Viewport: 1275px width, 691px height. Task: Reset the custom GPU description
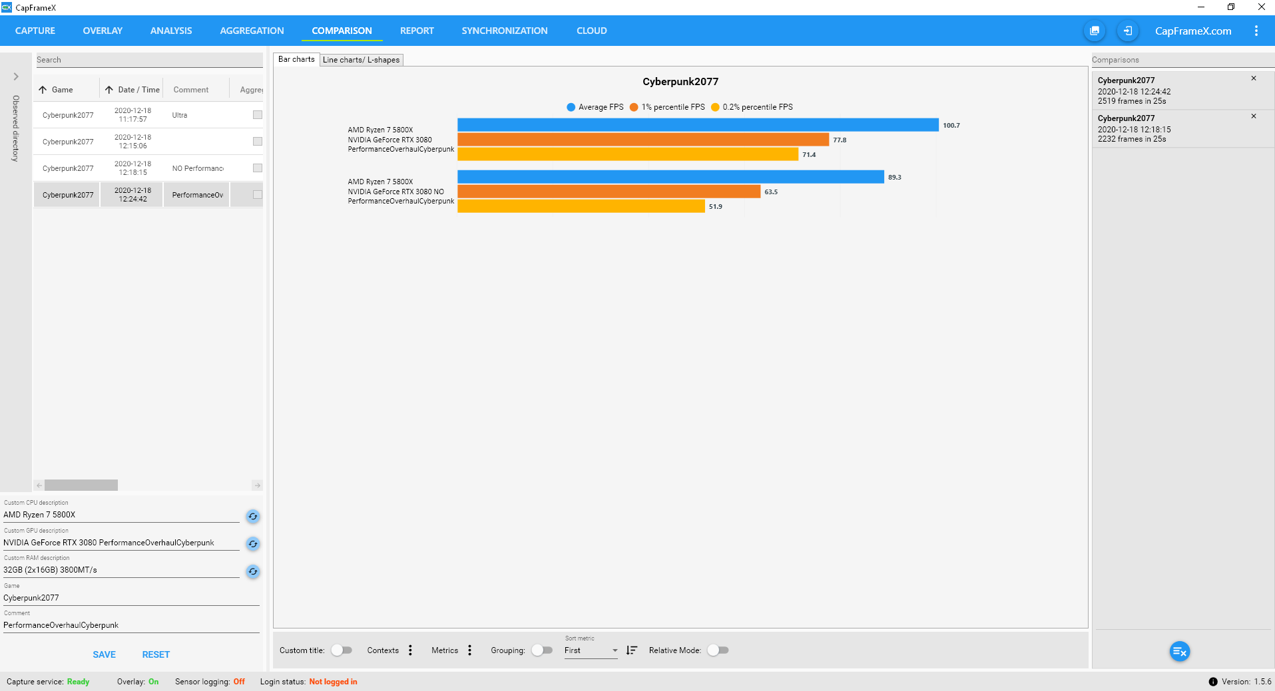(253, 544)
